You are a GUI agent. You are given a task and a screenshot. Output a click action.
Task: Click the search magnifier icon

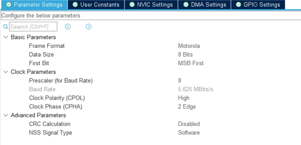point(5,27)
